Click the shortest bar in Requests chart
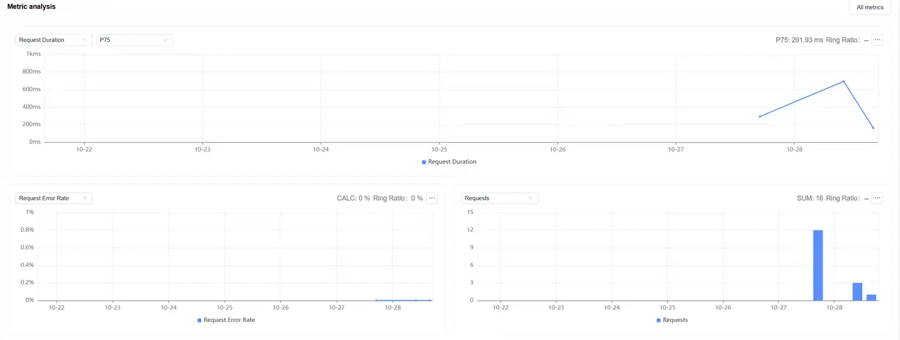This screenshot has height=340, width=900. pos(871,298)
